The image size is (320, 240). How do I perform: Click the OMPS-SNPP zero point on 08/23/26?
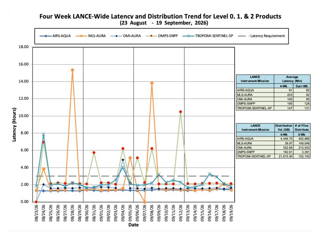click(36, 202)
